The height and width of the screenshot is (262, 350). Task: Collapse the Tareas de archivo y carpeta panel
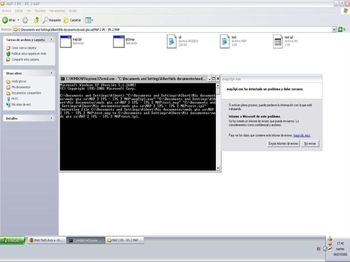pos(51,40)
